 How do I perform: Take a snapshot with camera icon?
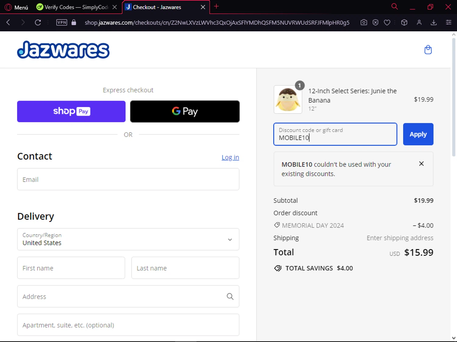point(364,22)
